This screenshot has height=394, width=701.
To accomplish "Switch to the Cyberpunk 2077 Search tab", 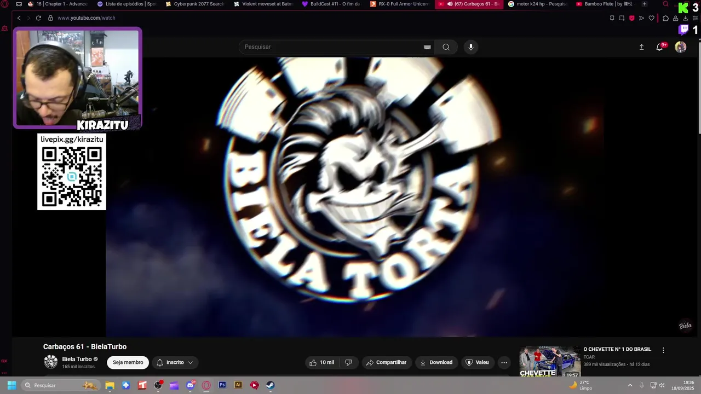I will click(x=195, y=4).
